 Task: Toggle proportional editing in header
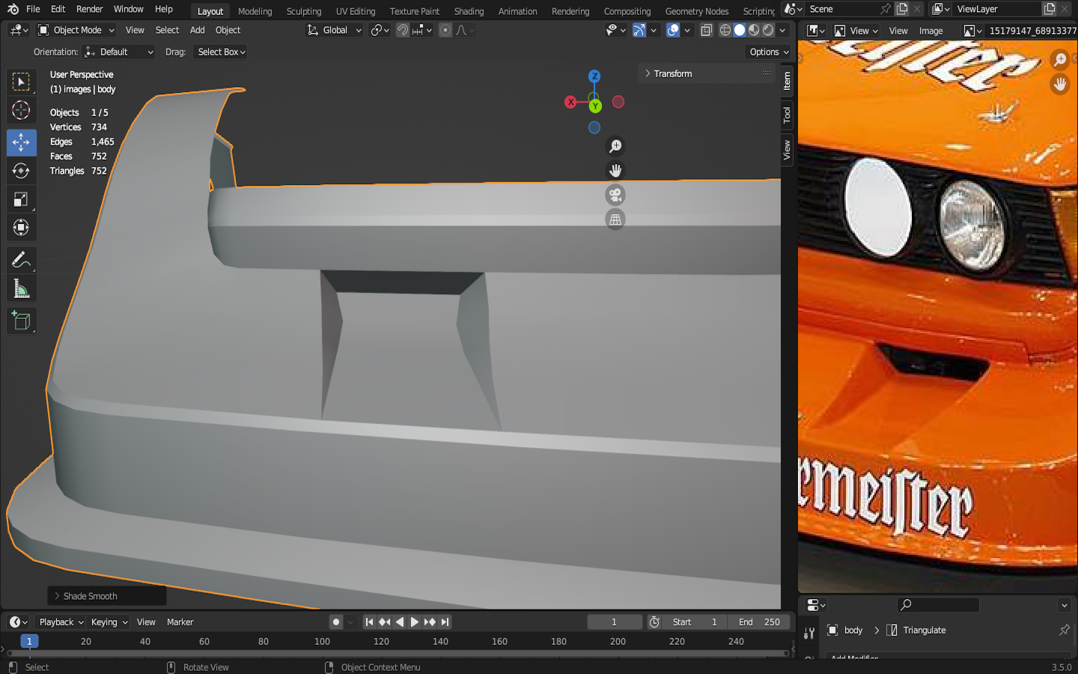click(445, 30)
